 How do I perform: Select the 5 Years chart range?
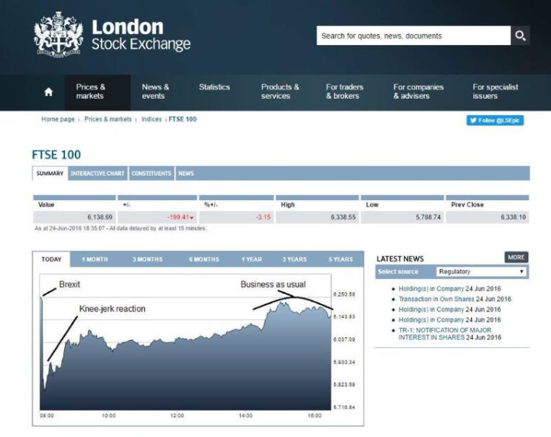click(x=340, y=259)
